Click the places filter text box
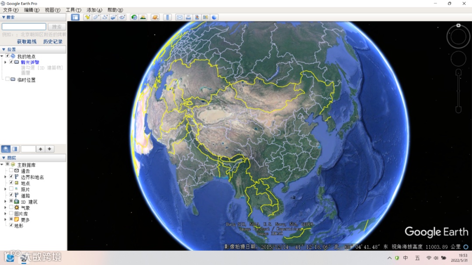Viewport: 472px width, 265px height. click(28, 149)
